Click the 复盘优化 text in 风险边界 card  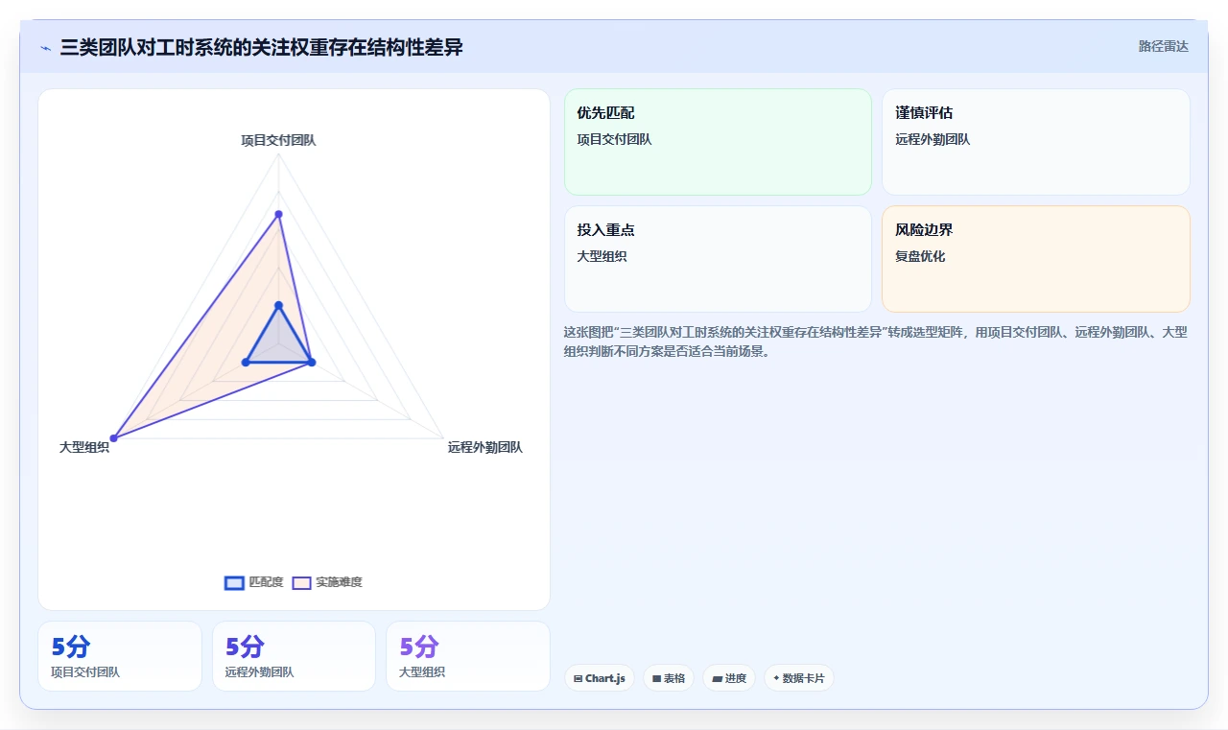tap(920, 256)
